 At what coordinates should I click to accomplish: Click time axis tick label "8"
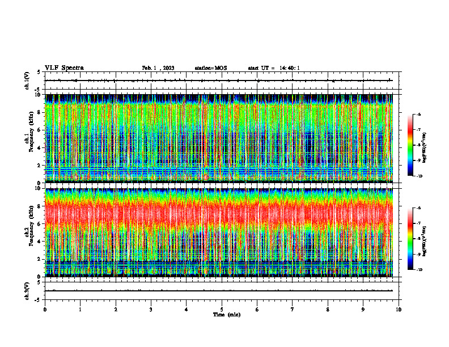tap(328, 310)
